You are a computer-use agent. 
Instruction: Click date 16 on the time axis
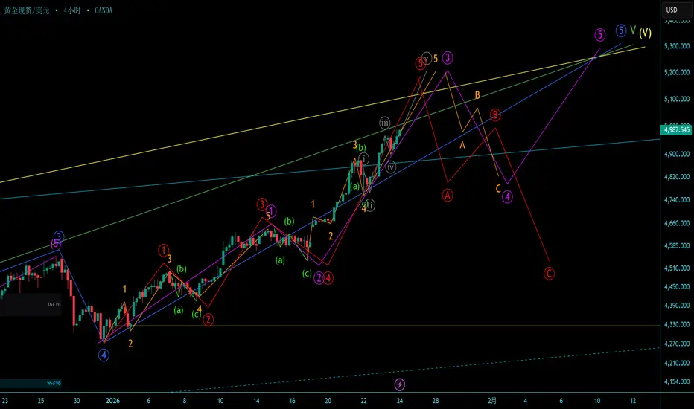coord(292,401)
